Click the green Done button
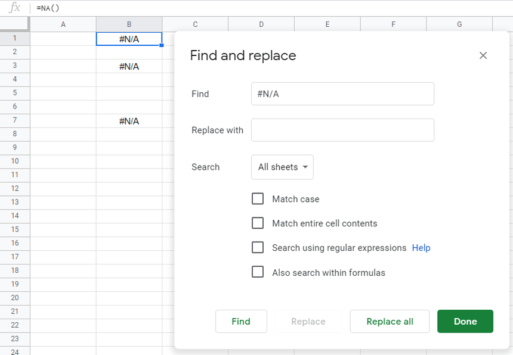Image resolution: width=513 pixels, height=355 pixels. (465, 322)
